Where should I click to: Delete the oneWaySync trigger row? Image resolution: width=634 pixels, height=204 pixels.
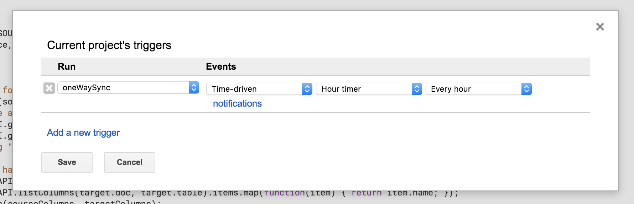[x=49, y=88]
